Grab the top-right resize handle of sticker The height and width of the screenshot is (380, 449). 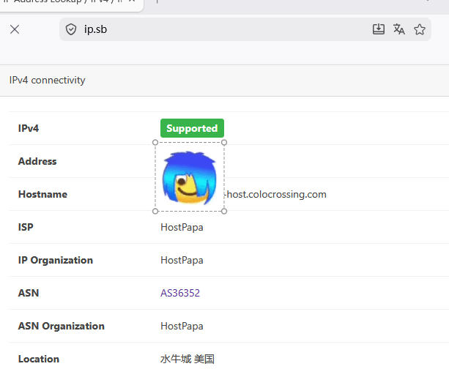tap(224, 143)
